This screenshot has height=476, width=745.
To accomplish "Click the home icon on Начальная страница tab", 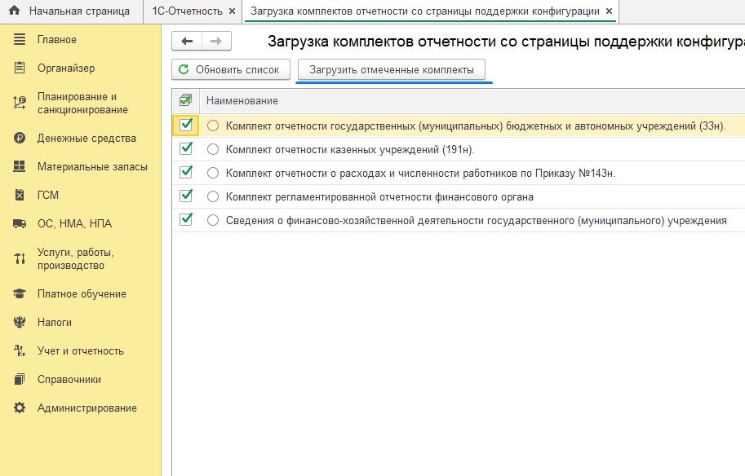I will click(15, 10).
